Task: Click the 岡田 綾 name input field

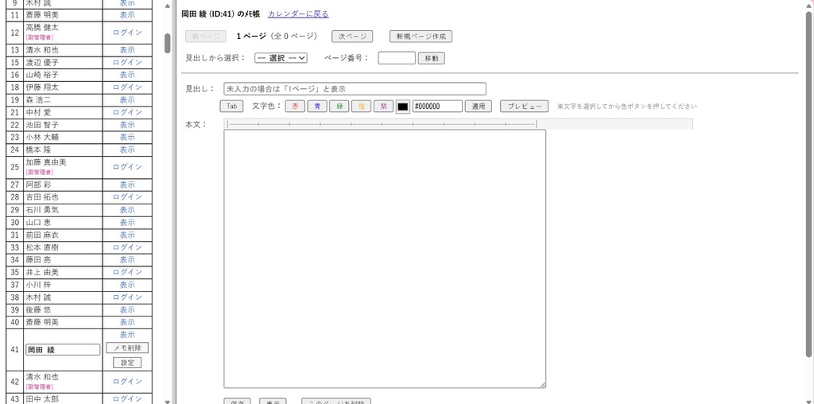Action: click(63, 350)
